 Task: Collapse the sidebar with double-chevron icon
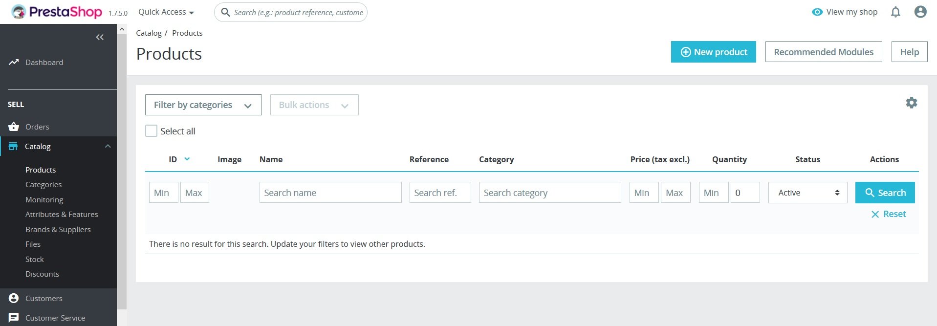coord(100,37)
